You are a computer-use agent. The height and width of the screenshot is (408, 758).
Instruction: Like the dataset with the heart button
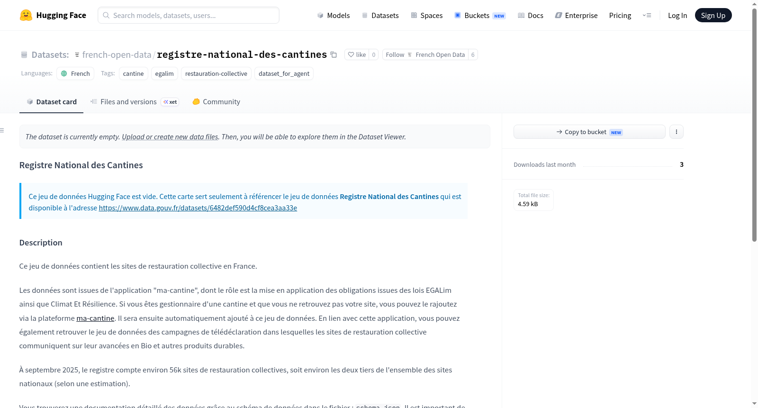pyautogui.click(x=357, y=54)
